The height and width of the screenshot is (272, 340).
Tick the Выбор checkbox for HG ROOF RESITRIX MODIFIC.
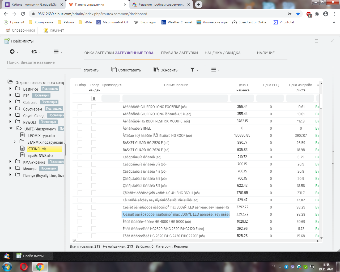(80, 121)
